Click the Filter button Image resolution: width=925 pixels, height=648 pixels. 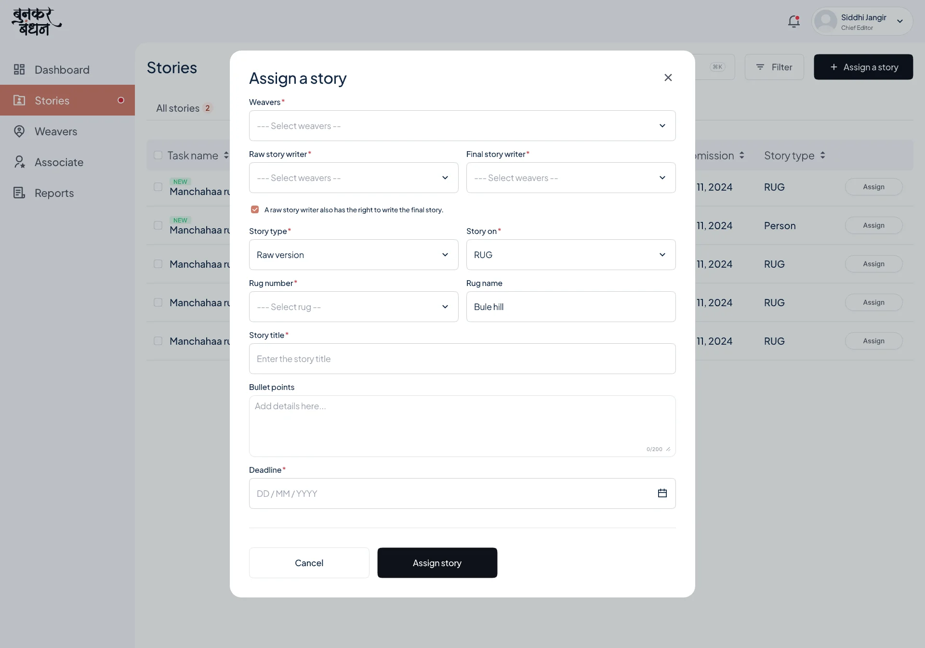(x=774, y=67)
